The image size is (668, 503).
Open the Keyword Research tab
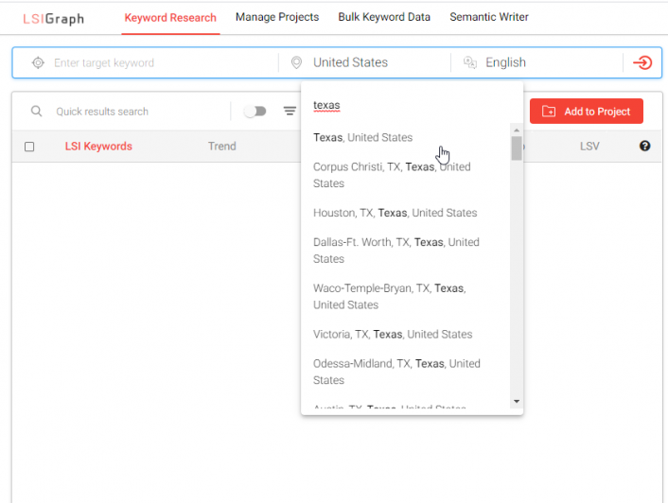pyautogui.click(x=170, y=18)
